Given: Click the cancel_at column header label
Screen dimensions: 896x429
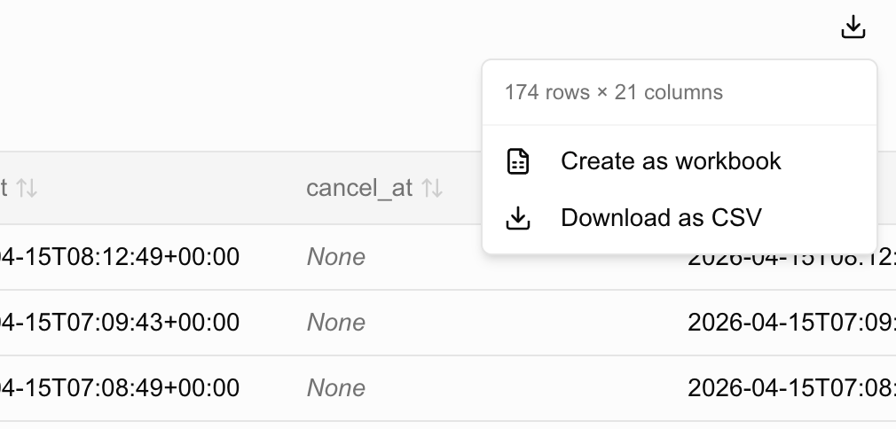Looking at the screenshot, I should point(359,188).
